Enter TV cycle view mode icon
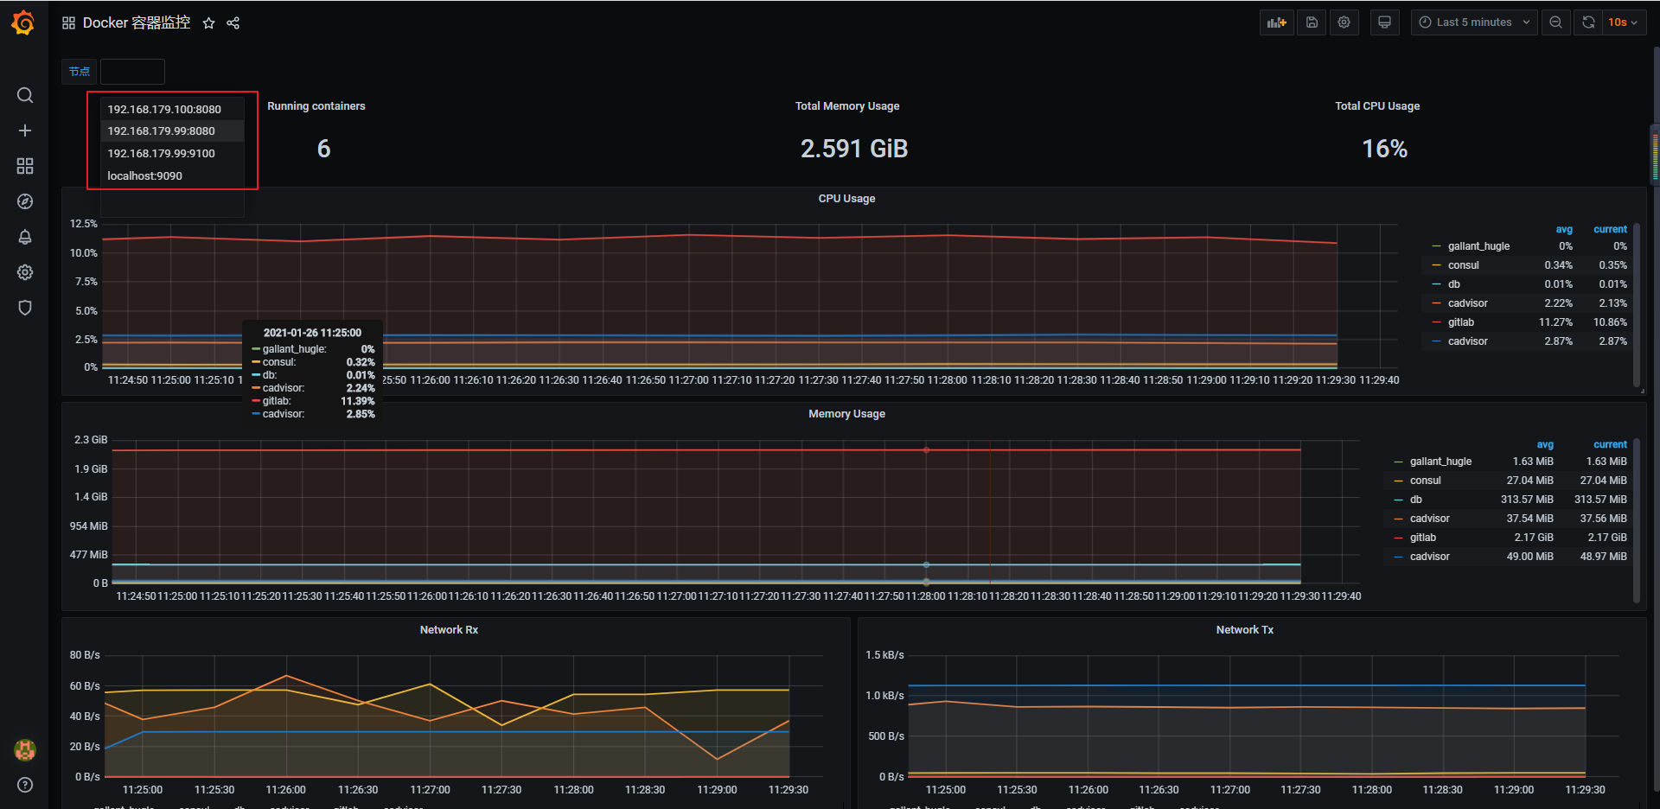 tap(1384, 22)
